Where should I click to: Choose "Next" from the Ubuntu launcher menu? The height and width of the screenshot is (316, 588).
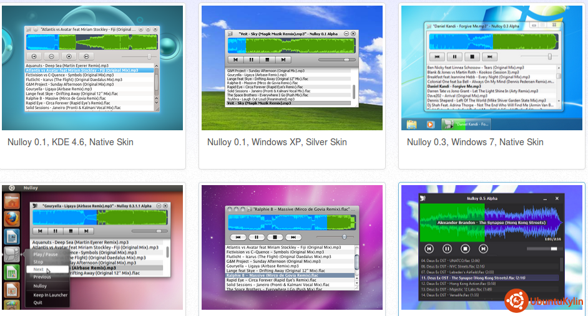[39, 270]
